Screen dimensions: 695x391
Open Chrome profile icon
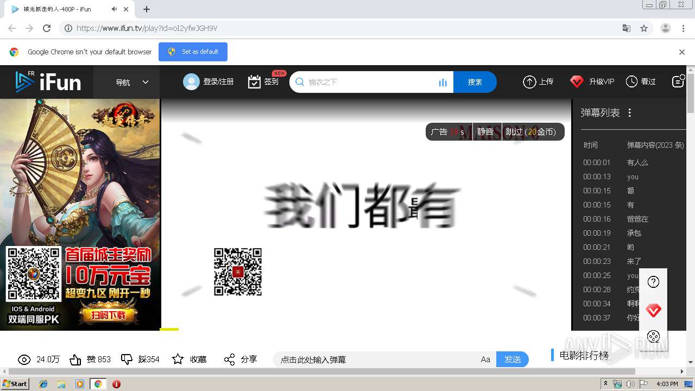pos(666,28)
